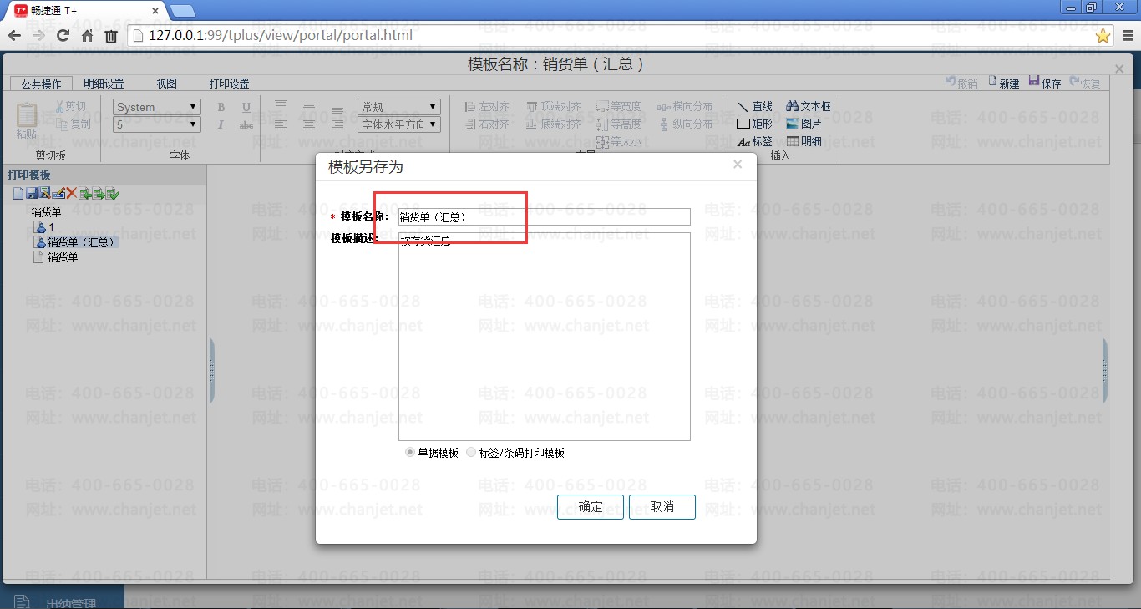Click 顶端对齐 align top
The height and width of the screenshot is (609, 1141).
pos(554,107)
